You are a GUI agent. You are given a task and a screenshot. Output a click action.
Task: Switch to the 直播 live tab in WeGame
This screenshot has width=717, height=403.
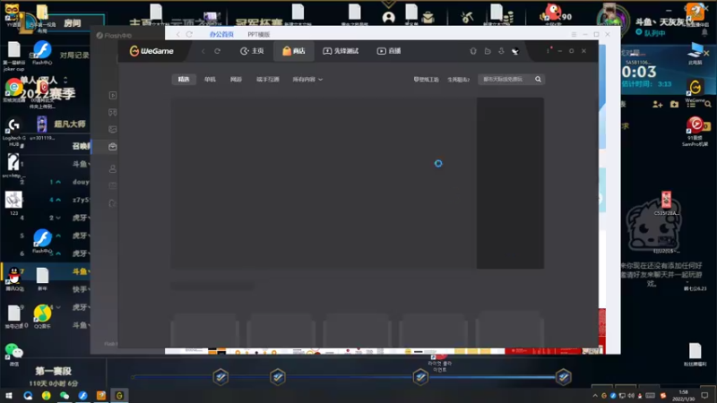[389, 51]
